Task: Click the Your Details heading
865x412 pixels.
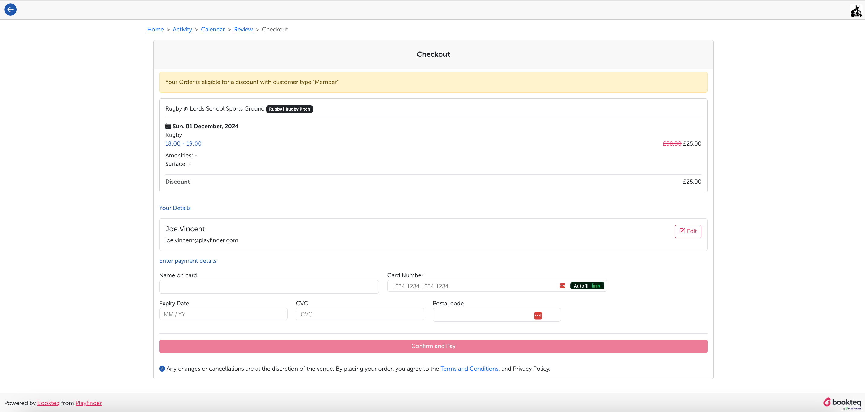Action: coord(175,208)
